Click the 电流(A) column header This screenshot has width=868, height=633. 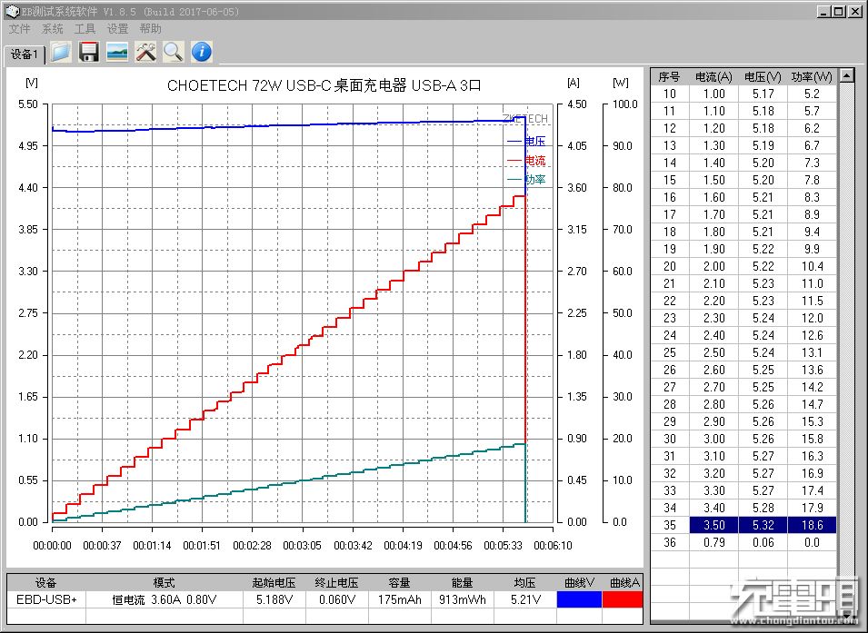coord(713,77)
